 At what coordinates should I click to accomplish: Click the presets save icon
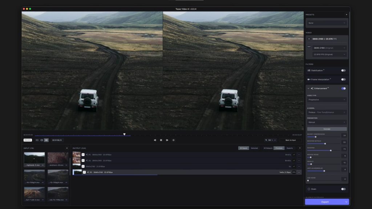click(346, 15)
